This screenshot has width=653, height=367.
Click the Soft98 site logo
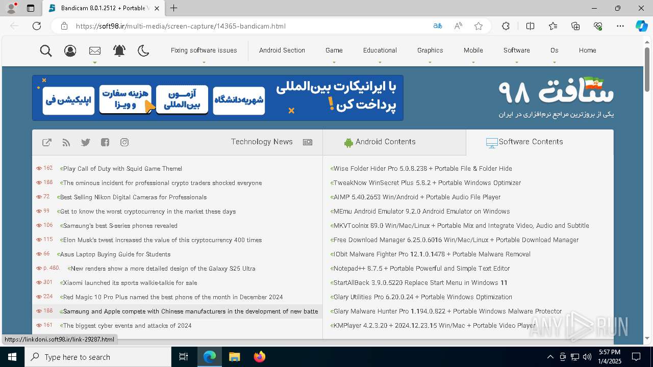(x=556, y=97)
